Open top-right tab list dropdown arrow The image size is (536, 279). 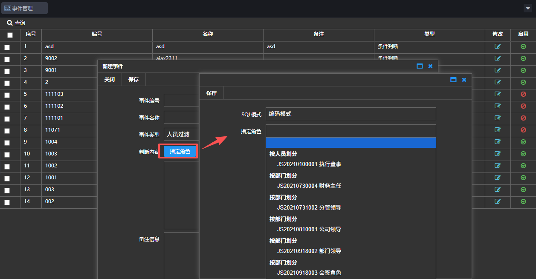pos(528,9)
